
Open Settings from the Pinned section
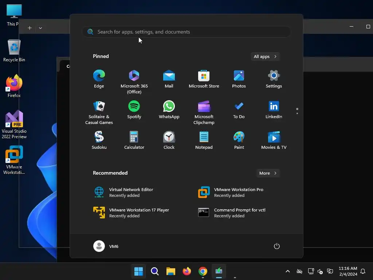pyautogui.click(x=274, y=79)
